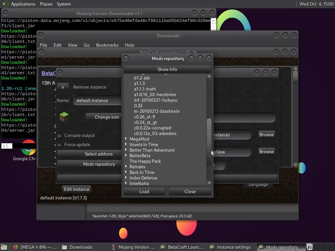Expand Better Than Adventure! entry
This screenshot has height=251, width=335.
(x=126, y=150)
